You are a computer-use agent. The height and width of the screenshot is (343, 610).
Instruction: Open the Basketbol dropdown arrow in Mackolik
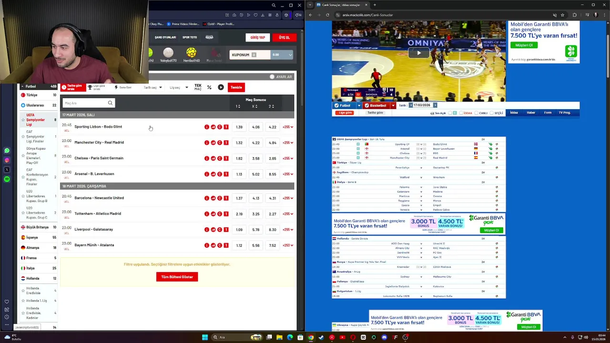(x=393, y=105)
